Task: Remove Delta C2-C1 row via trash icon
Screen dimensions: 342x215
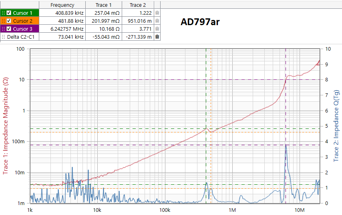Action: pyautogui.click(x=157, y=37)
